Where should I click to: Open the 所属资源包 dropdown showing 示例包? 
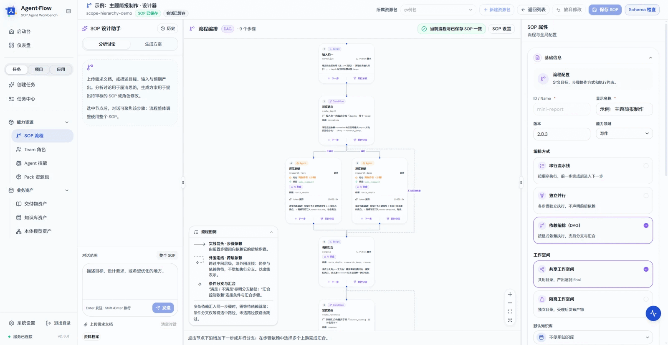438,10
